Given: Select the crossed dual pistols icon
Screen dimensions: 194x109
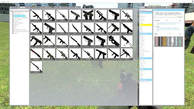Looking at the screenshot, I should pyautogui.click(x=88, y=15).
